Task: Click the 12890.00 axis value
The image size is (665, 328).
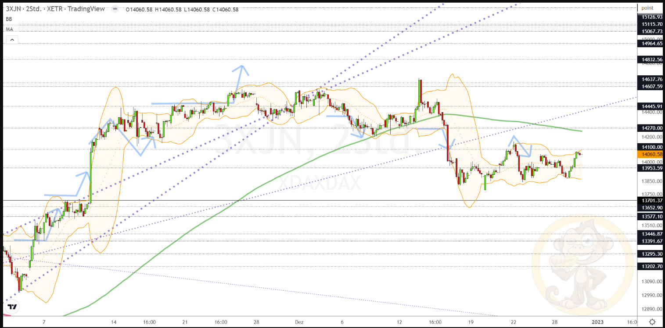Action: point(651,309)
